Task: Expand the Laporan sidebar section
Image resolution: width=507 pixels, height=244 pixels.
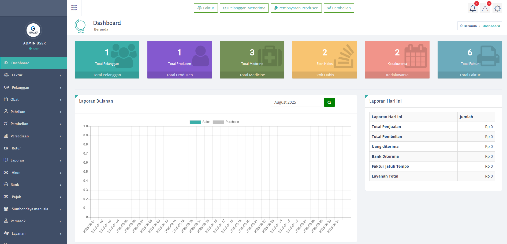Action: [x=61, y=160]
